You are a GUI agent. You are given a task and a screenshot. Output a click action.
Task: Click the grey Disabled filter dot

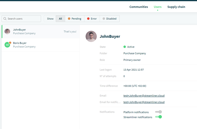click(104, 19)
